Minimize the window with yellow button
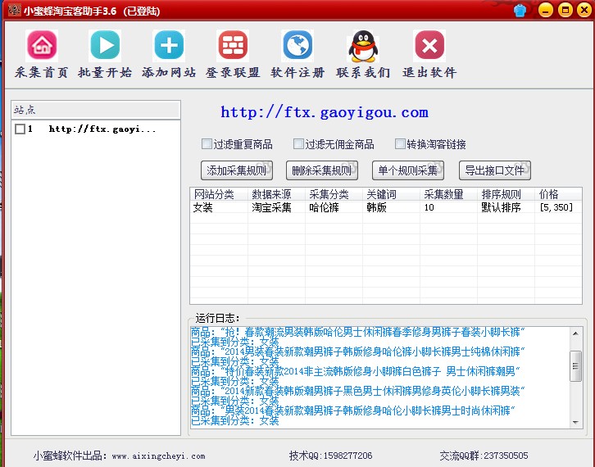This screenshot has height=467, width=595. 546,11
